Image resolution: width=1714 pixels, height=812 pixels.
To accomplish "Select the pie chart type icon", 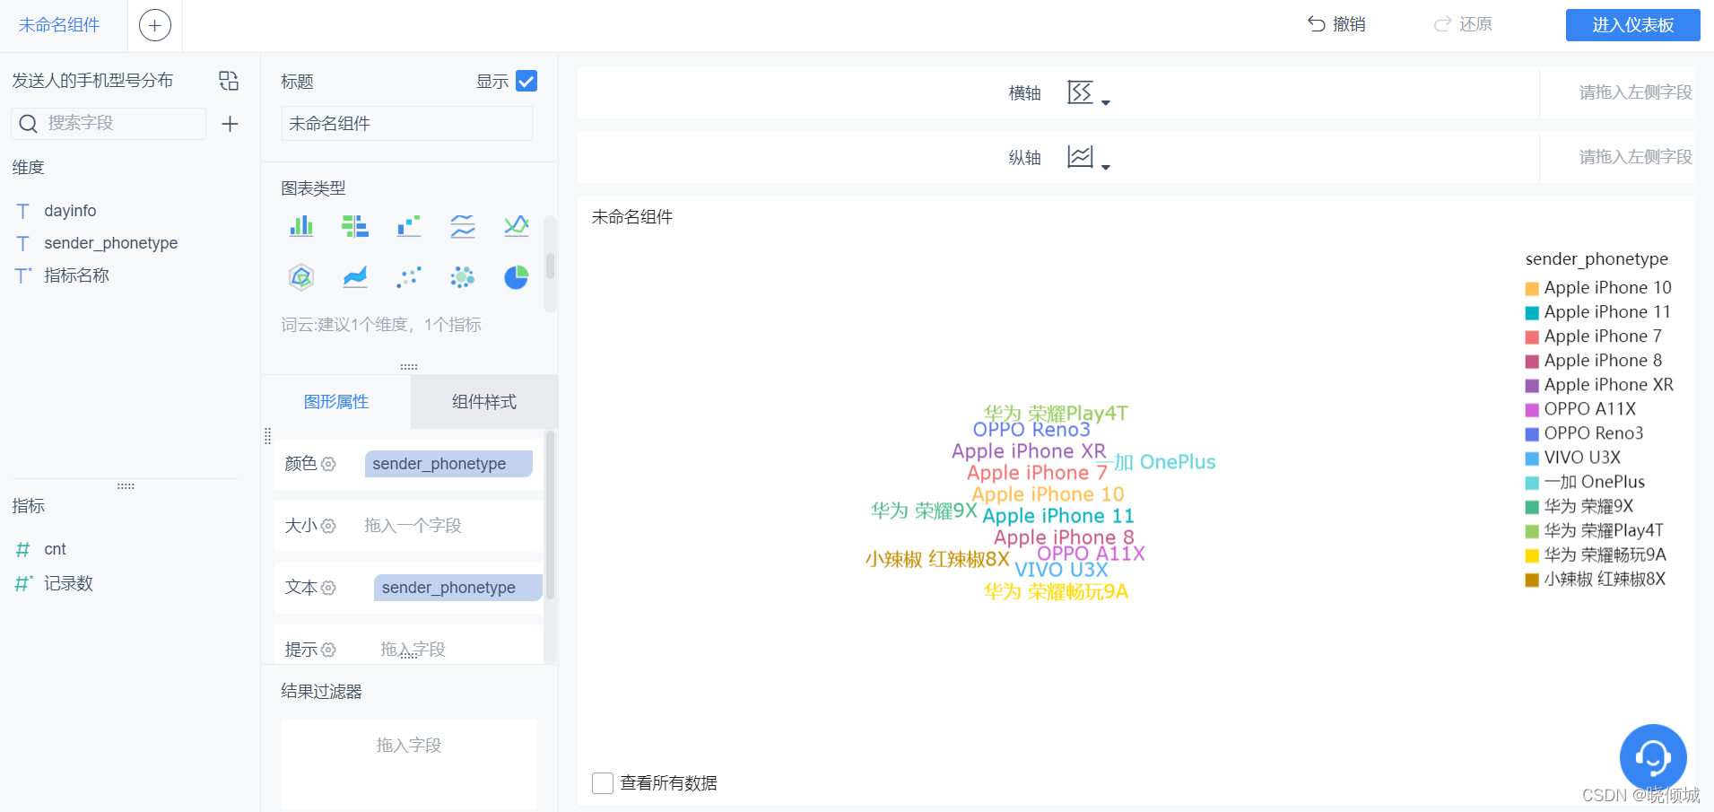I will 517,277.
